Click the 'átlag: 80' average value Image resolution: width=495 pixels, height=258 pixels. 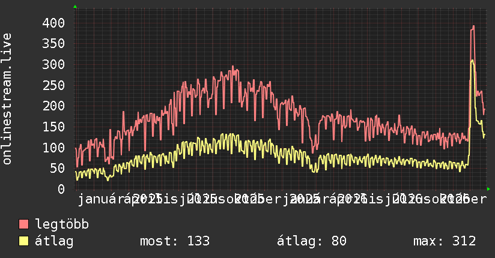[312, 241]
